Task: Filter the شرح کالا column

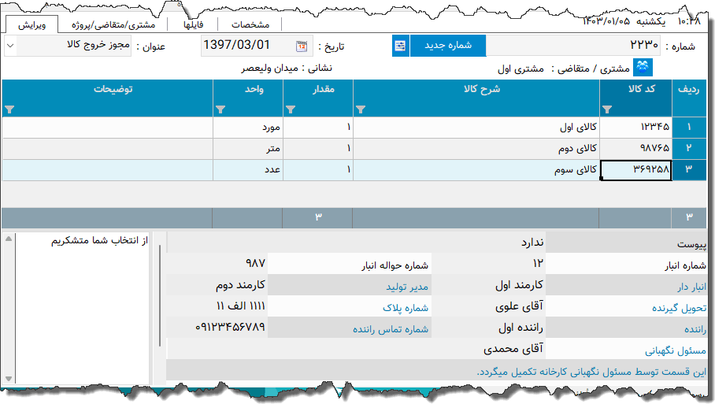Action: (x=361, y=109)
